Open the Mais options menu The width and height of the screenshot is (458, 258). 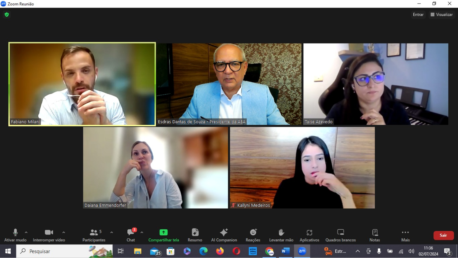[405, 235]
